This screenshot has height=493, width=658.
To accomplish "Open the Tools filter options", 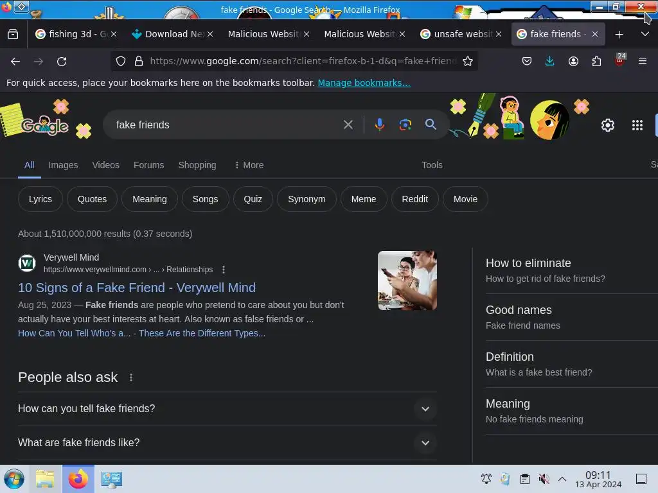I will 432,165.
